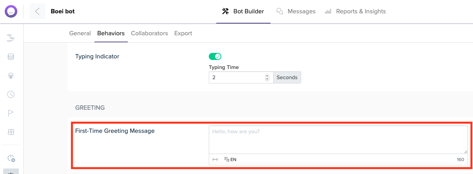Image resolution: width=473 pixels, height=174 pixels.
Task: Open the database icon in sidebar
Action: tap(11, 57)
